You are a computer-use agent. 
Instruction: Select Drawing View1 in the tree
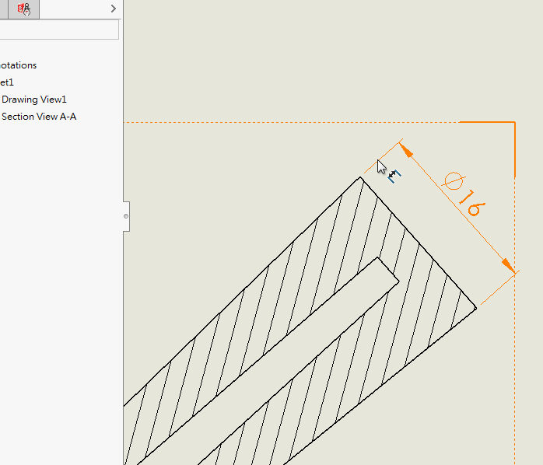[34, 100]
